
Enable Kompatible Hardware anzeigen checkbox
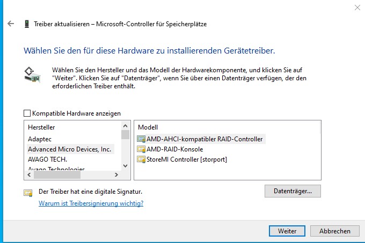tap(27, 113)
